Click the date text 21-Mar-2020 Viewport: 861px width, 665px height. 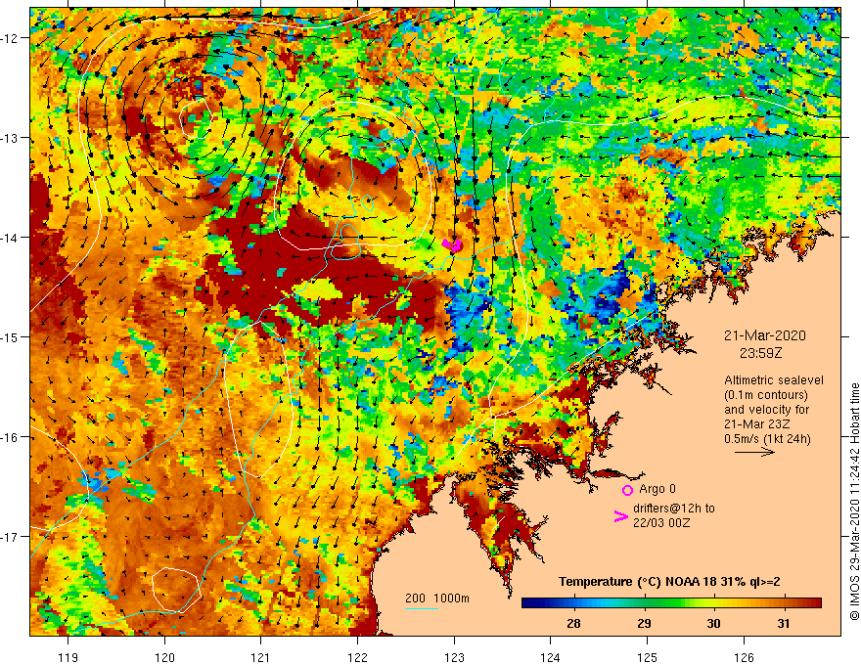[764, 335]
